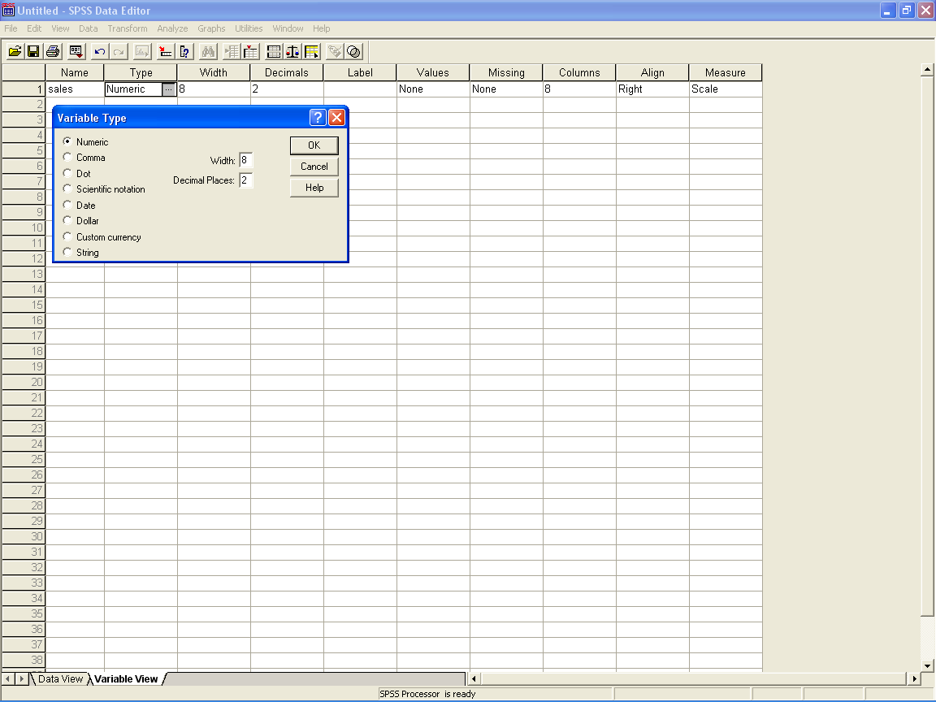Image resolution: width=936 pixels, height=702 pixels.
Task: Select the Scientific notation radio button
Action: click(x=67, y=188)
